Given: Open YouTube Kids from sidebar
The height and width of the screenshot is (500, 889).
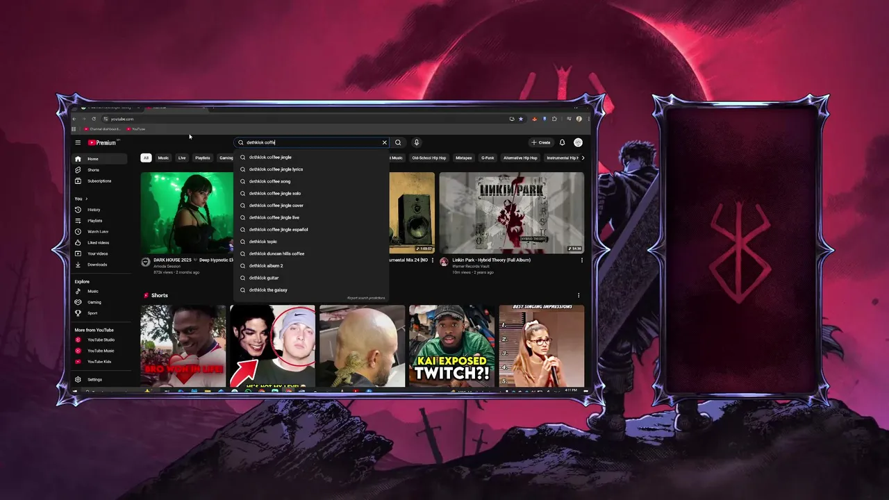Looking at the screenshot, I should [x=100, y=362].
